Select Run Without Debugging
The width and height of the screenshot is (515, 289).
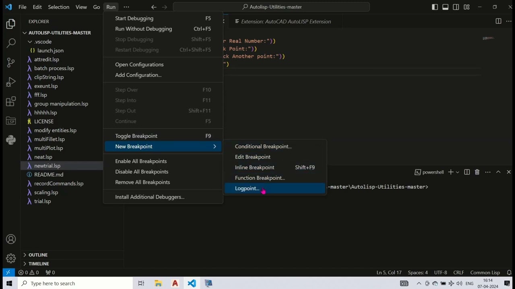click(x=163, y=29)
